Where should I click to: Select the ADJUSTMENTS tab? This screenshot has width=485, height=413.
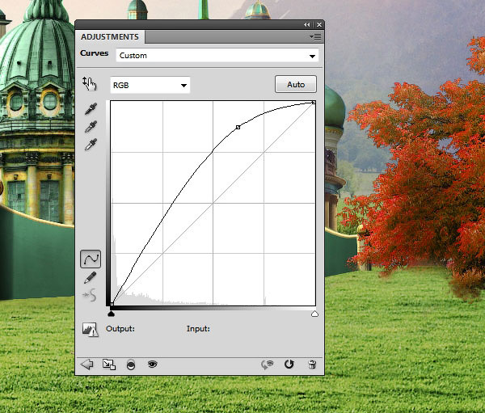click(110, 37)
